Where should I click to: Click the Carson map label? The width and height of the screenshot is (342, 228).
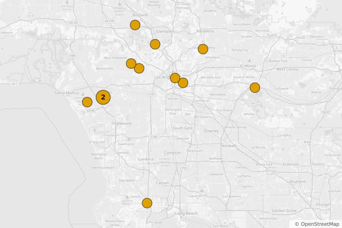point(162,183)
